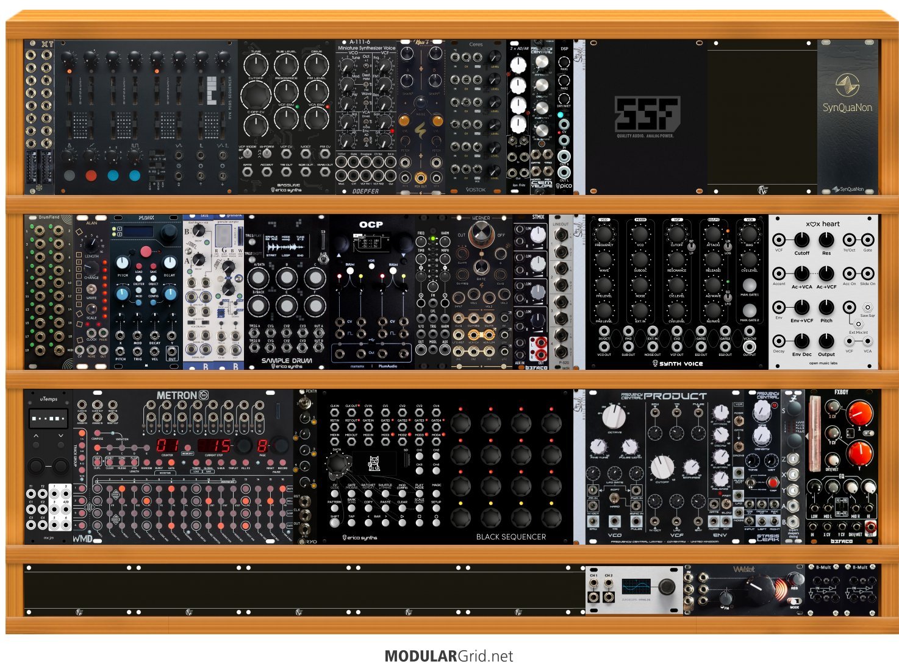Image resolution: width=899 pixels, height=669 pixels.
Task: Click the Metron clock logo icon
Action: [x=204, y=395]
